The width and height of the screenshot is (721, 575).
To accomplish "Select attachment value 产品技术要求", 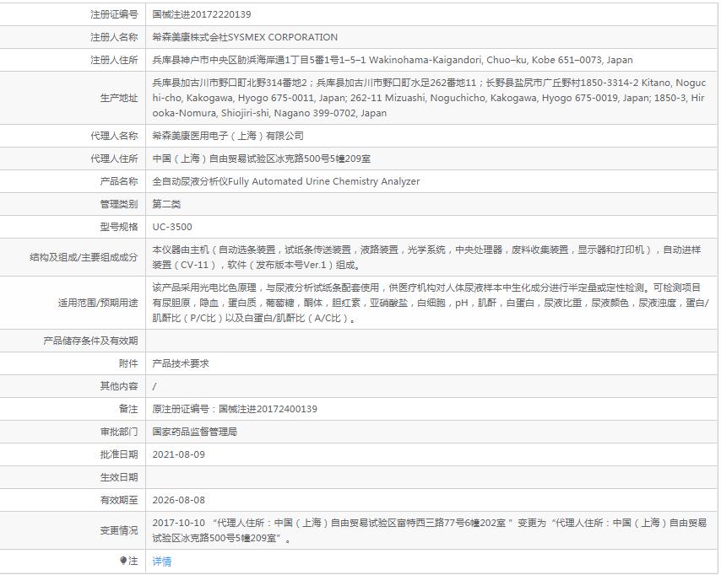I will point(181,363).
